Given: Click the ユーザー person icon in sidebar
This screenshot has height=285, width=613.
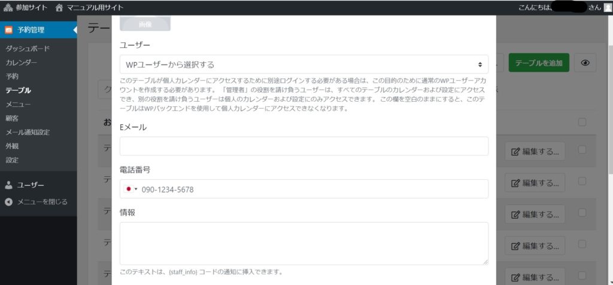Looking at the screenshot, I should point(8,185).
